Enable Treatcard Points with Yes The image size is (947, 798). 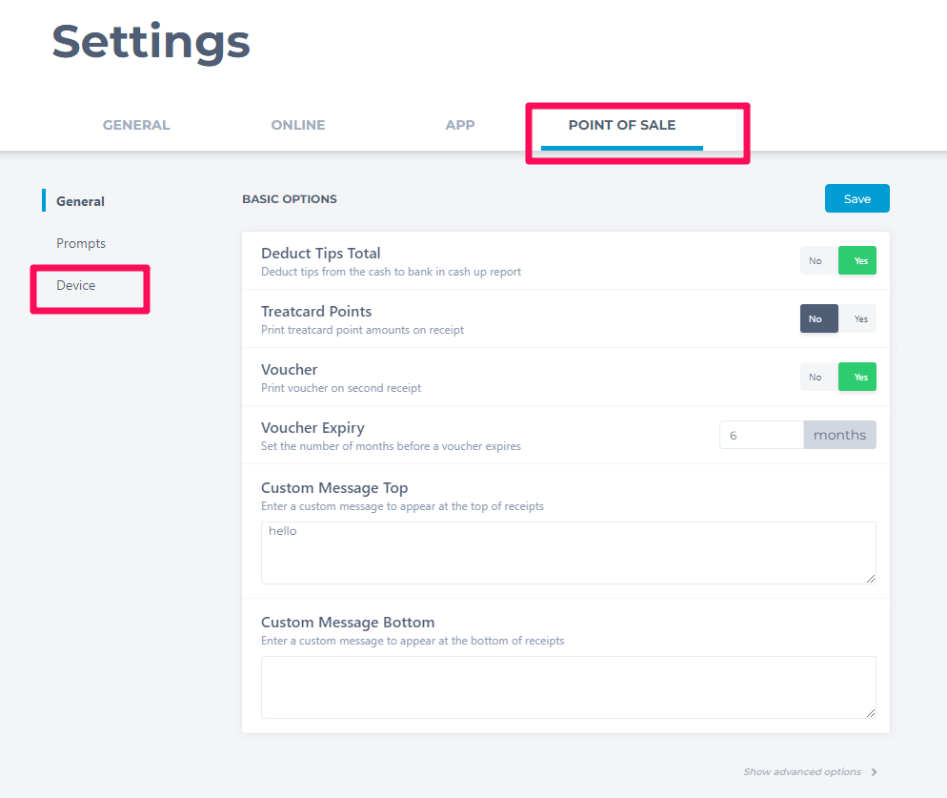coord(857,318)
